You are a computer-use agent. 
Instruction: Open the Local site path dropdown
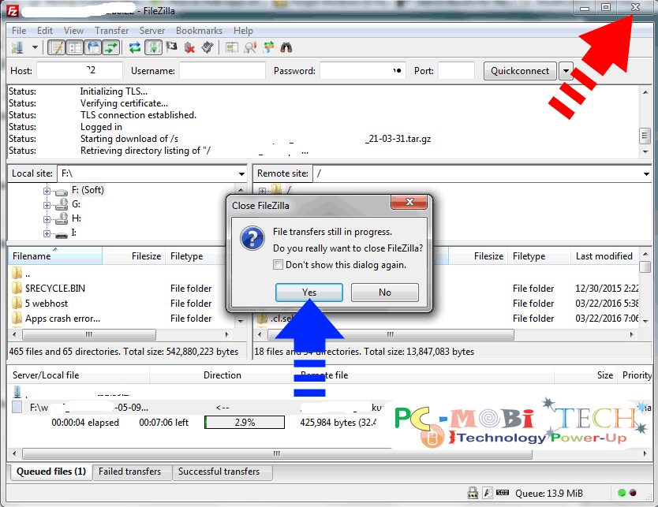coord(243,173)
